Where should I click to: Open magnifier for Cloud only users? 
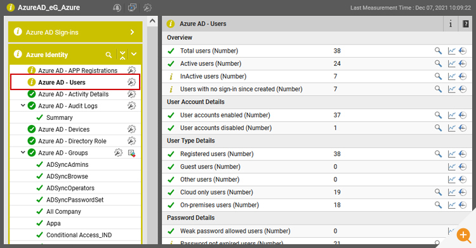point(438,192)
